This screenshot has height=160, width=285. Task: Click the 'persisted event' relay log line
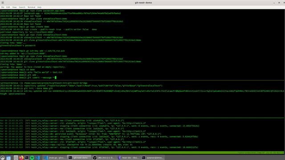pos(81,134)
